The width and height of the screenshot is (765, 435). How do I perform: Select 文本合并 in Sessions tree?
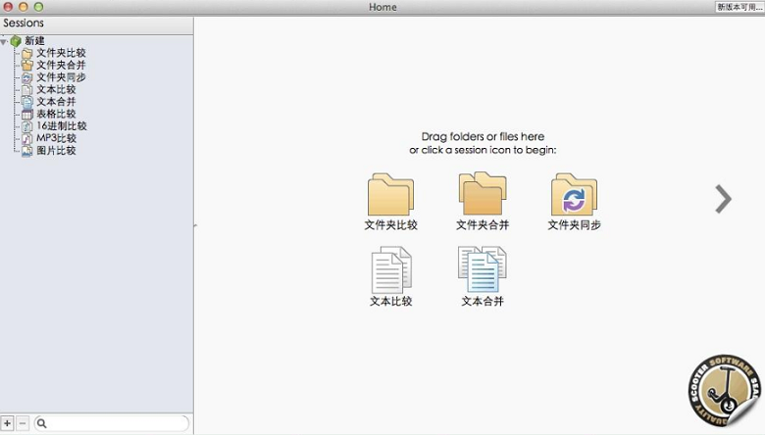coord(56,101)
